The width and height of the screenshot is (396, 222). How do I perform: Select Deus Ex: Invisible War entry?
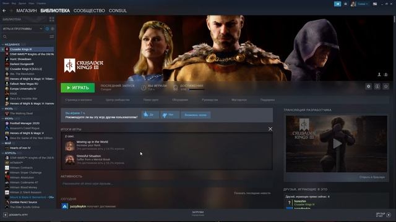click(24, 99)
